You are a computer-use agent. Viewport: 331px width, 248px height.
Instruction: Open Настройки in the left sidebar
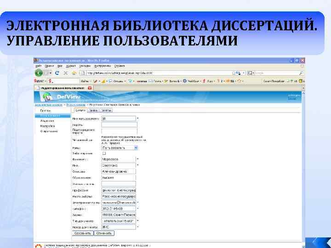(x=47, y=126)
